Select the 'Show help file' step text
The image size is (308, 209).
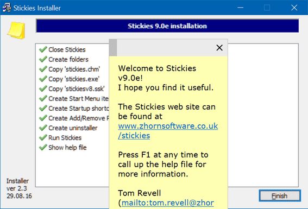tap(67, 148)
